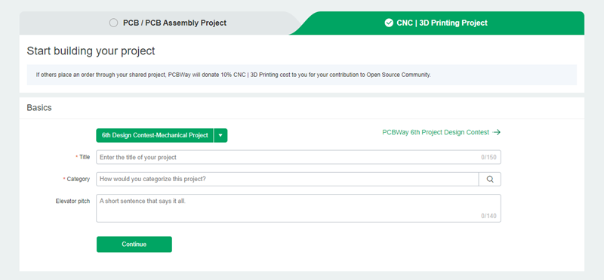Select the CNC | 3D Printing Project tab
Viewport: 604px width, 280px height.
[x=436, y=23]
